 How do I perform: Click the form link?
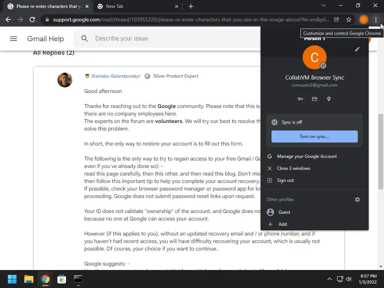click(236, 144)
